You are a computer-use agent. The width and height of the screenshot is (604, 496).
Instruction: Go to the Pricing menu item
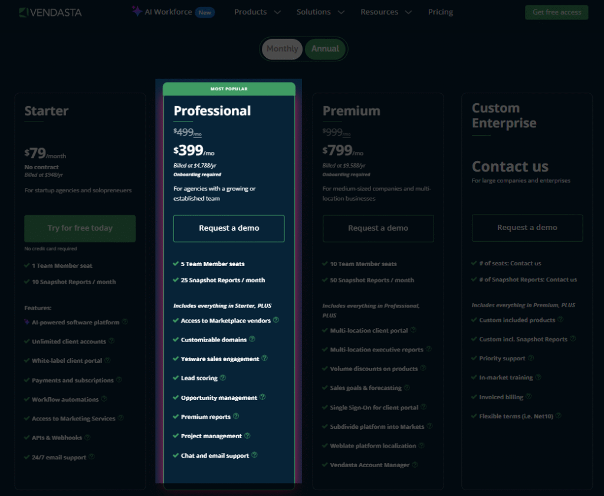point(441,12)
